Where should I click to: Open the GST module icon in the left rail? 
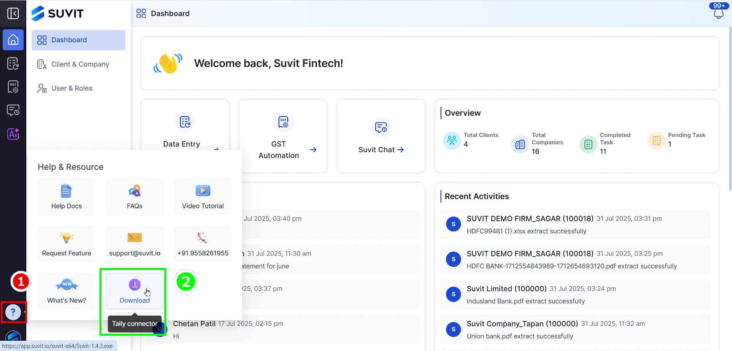click(13, 87)
